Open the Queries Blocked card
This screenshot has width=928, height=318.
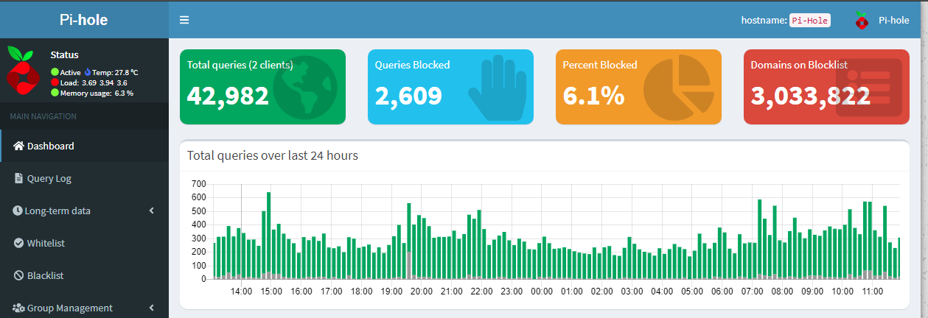point(450,87)
